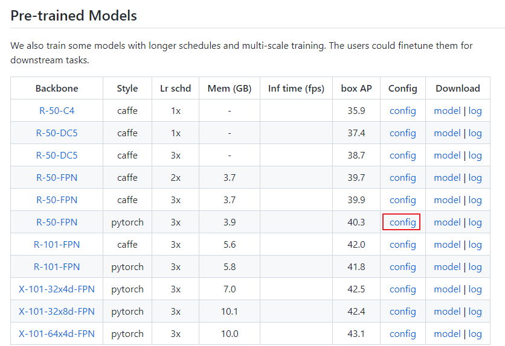
Task: Download model for X-101-32x8d-FPN row
Action: point(447,312)
